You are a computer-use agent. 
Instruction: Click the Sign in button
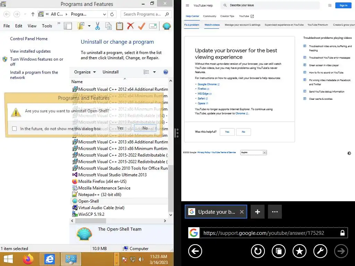[344, 6]
